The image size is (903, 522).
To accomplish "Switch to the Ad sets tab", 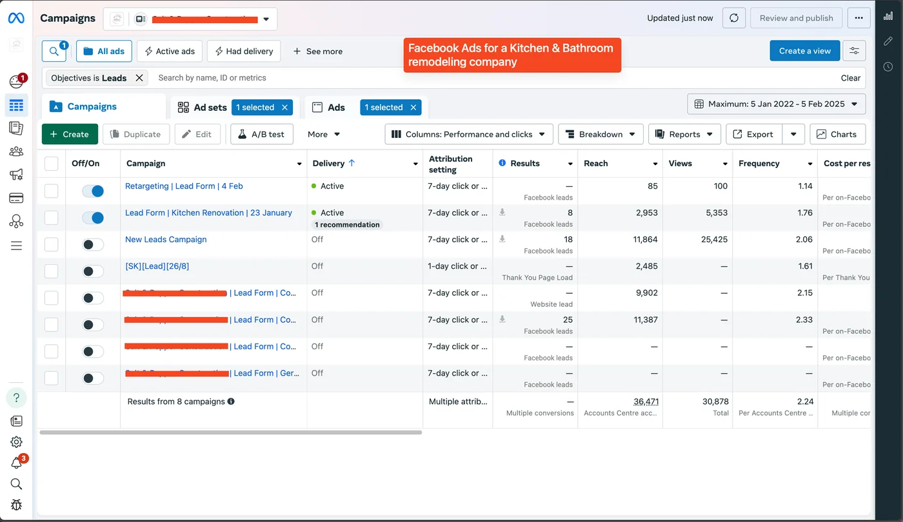I will tap(201, 108).
